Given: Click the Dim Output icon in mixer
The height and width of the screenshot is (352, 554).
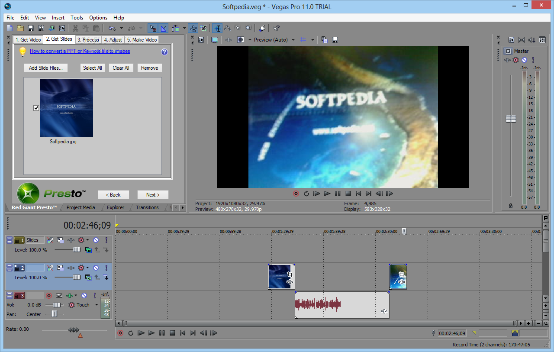Looking at the screenshot, I should click(x=532, y=40).
